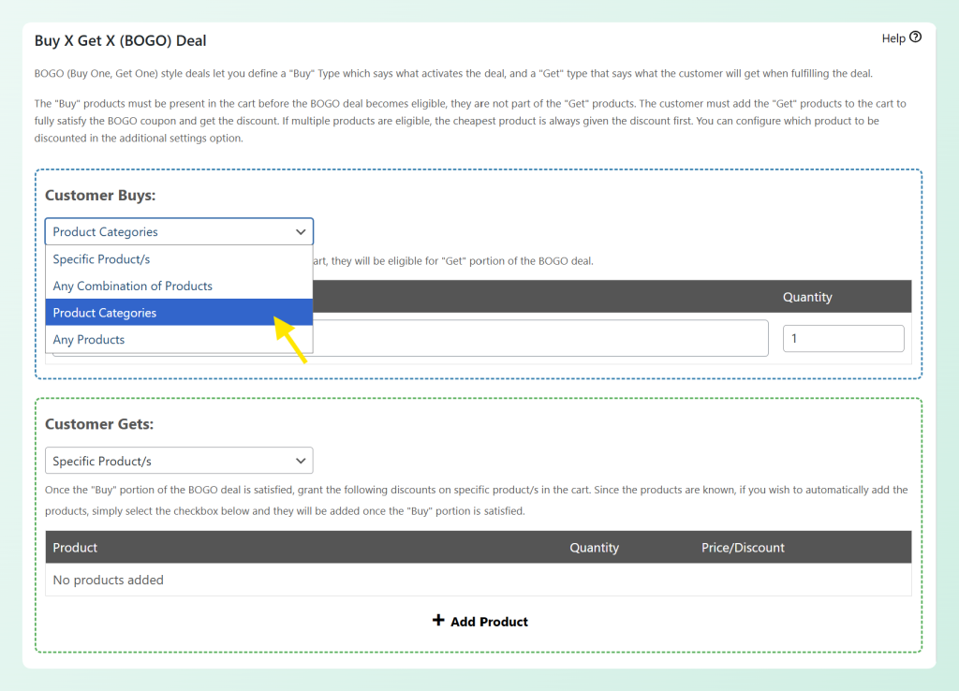The width and height of the screenshot is (959, 691).
Task: Click the 'Customer Gets:' heading
Action: coord(99,424)
